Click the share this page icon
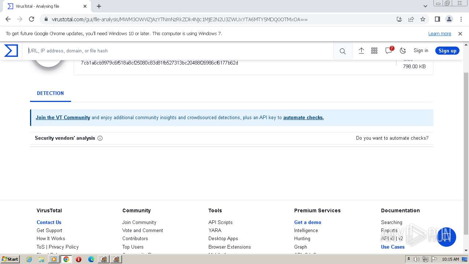Screen dimensions: 469x264 point(411,19)
